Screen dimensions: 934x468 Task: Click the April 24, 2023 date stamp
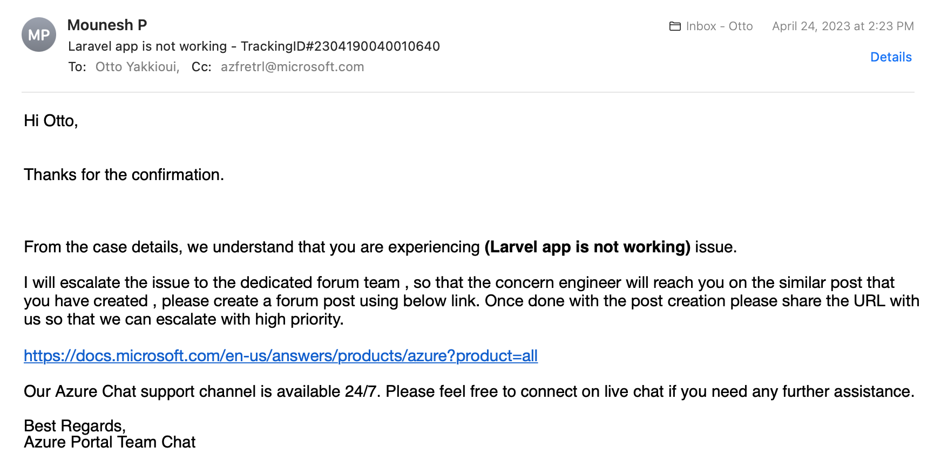tap(843, 26)
